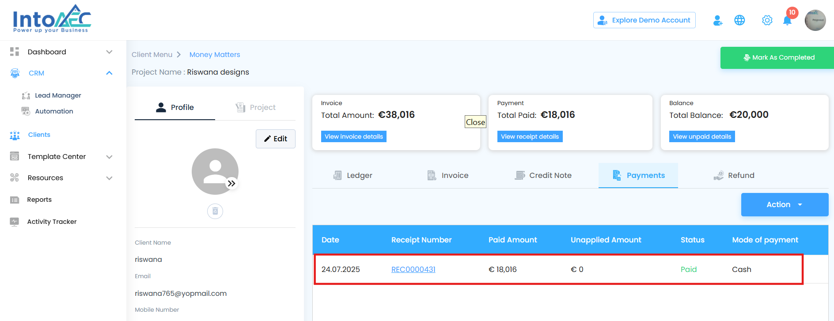Click the double-arrow icon on avatar
Screen dimensions: 834x321
coord(231,184)
